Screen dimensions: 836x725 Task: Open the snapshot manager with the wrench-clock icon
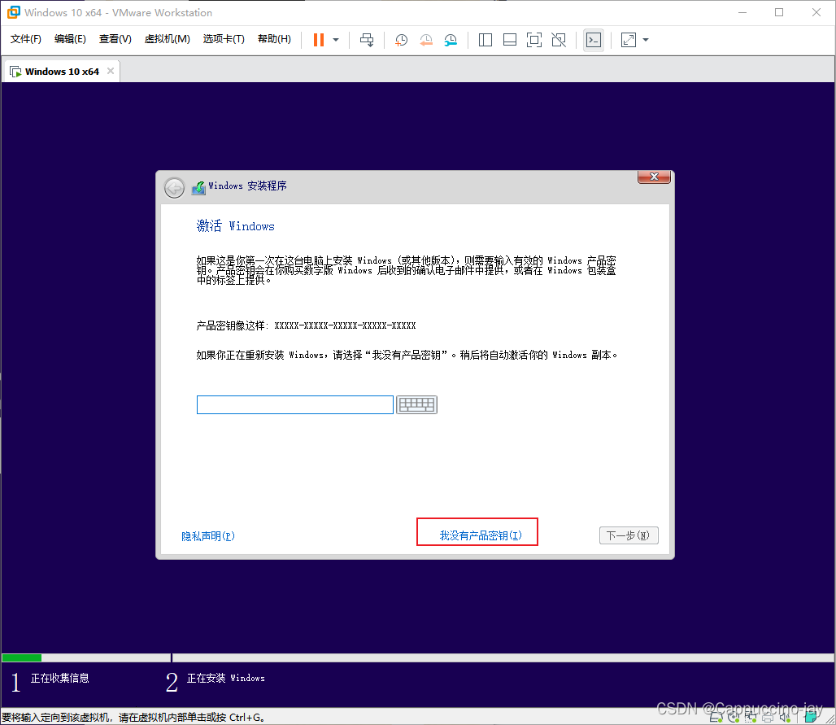pyautogui.click(x=451, y=40)
